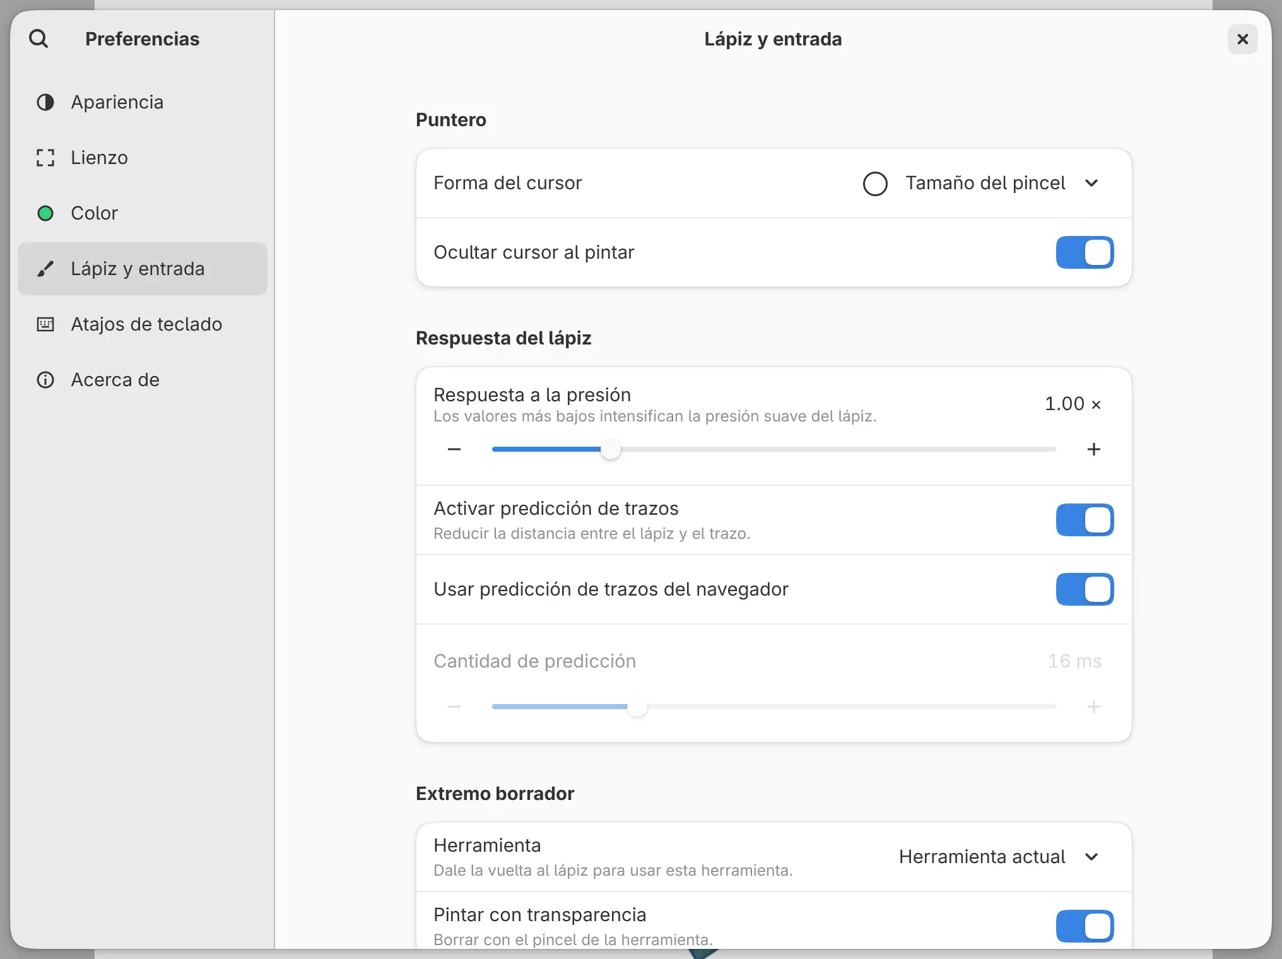The image size is (1282, 959).
Task: Click the Preferencias sidebar title
Action: (143, 39)
